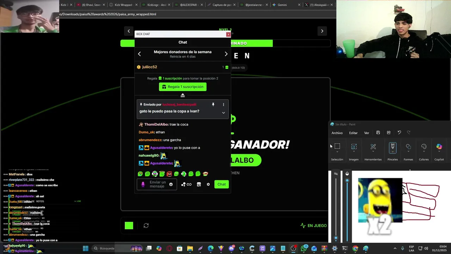Screen dimensions: 451x254
Task: Open the Formas shapes gallery in Paint
Action: [408, 146]
